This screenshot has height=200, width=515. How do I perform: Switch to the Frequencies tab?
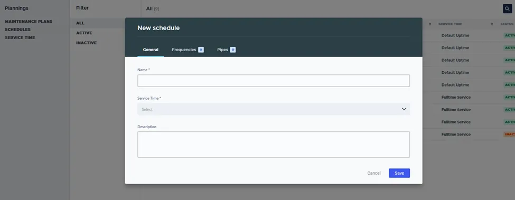click(x=188, y=50)
